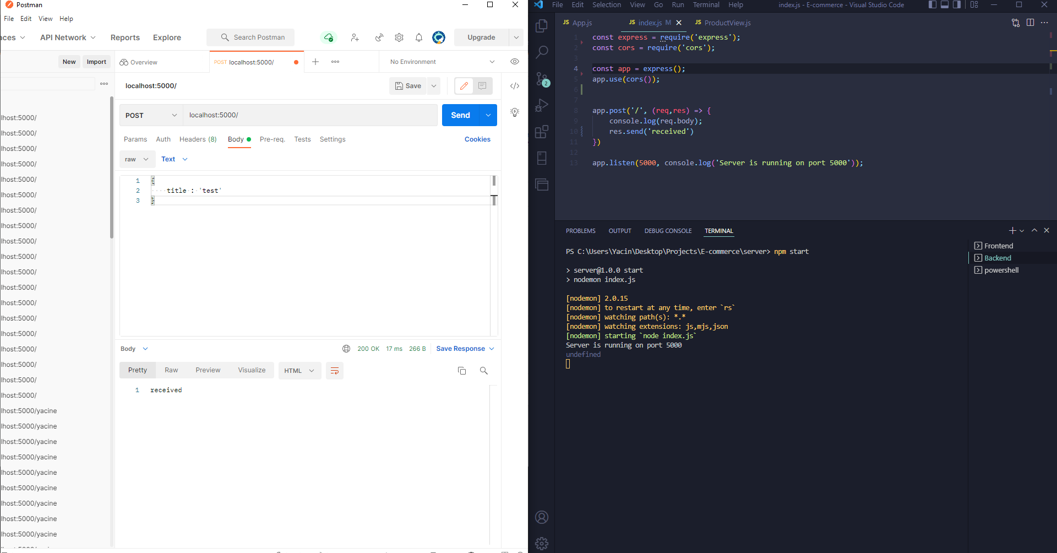Open VS Code Run and Debug view
1057x553 pixels.
pos(542,105)
